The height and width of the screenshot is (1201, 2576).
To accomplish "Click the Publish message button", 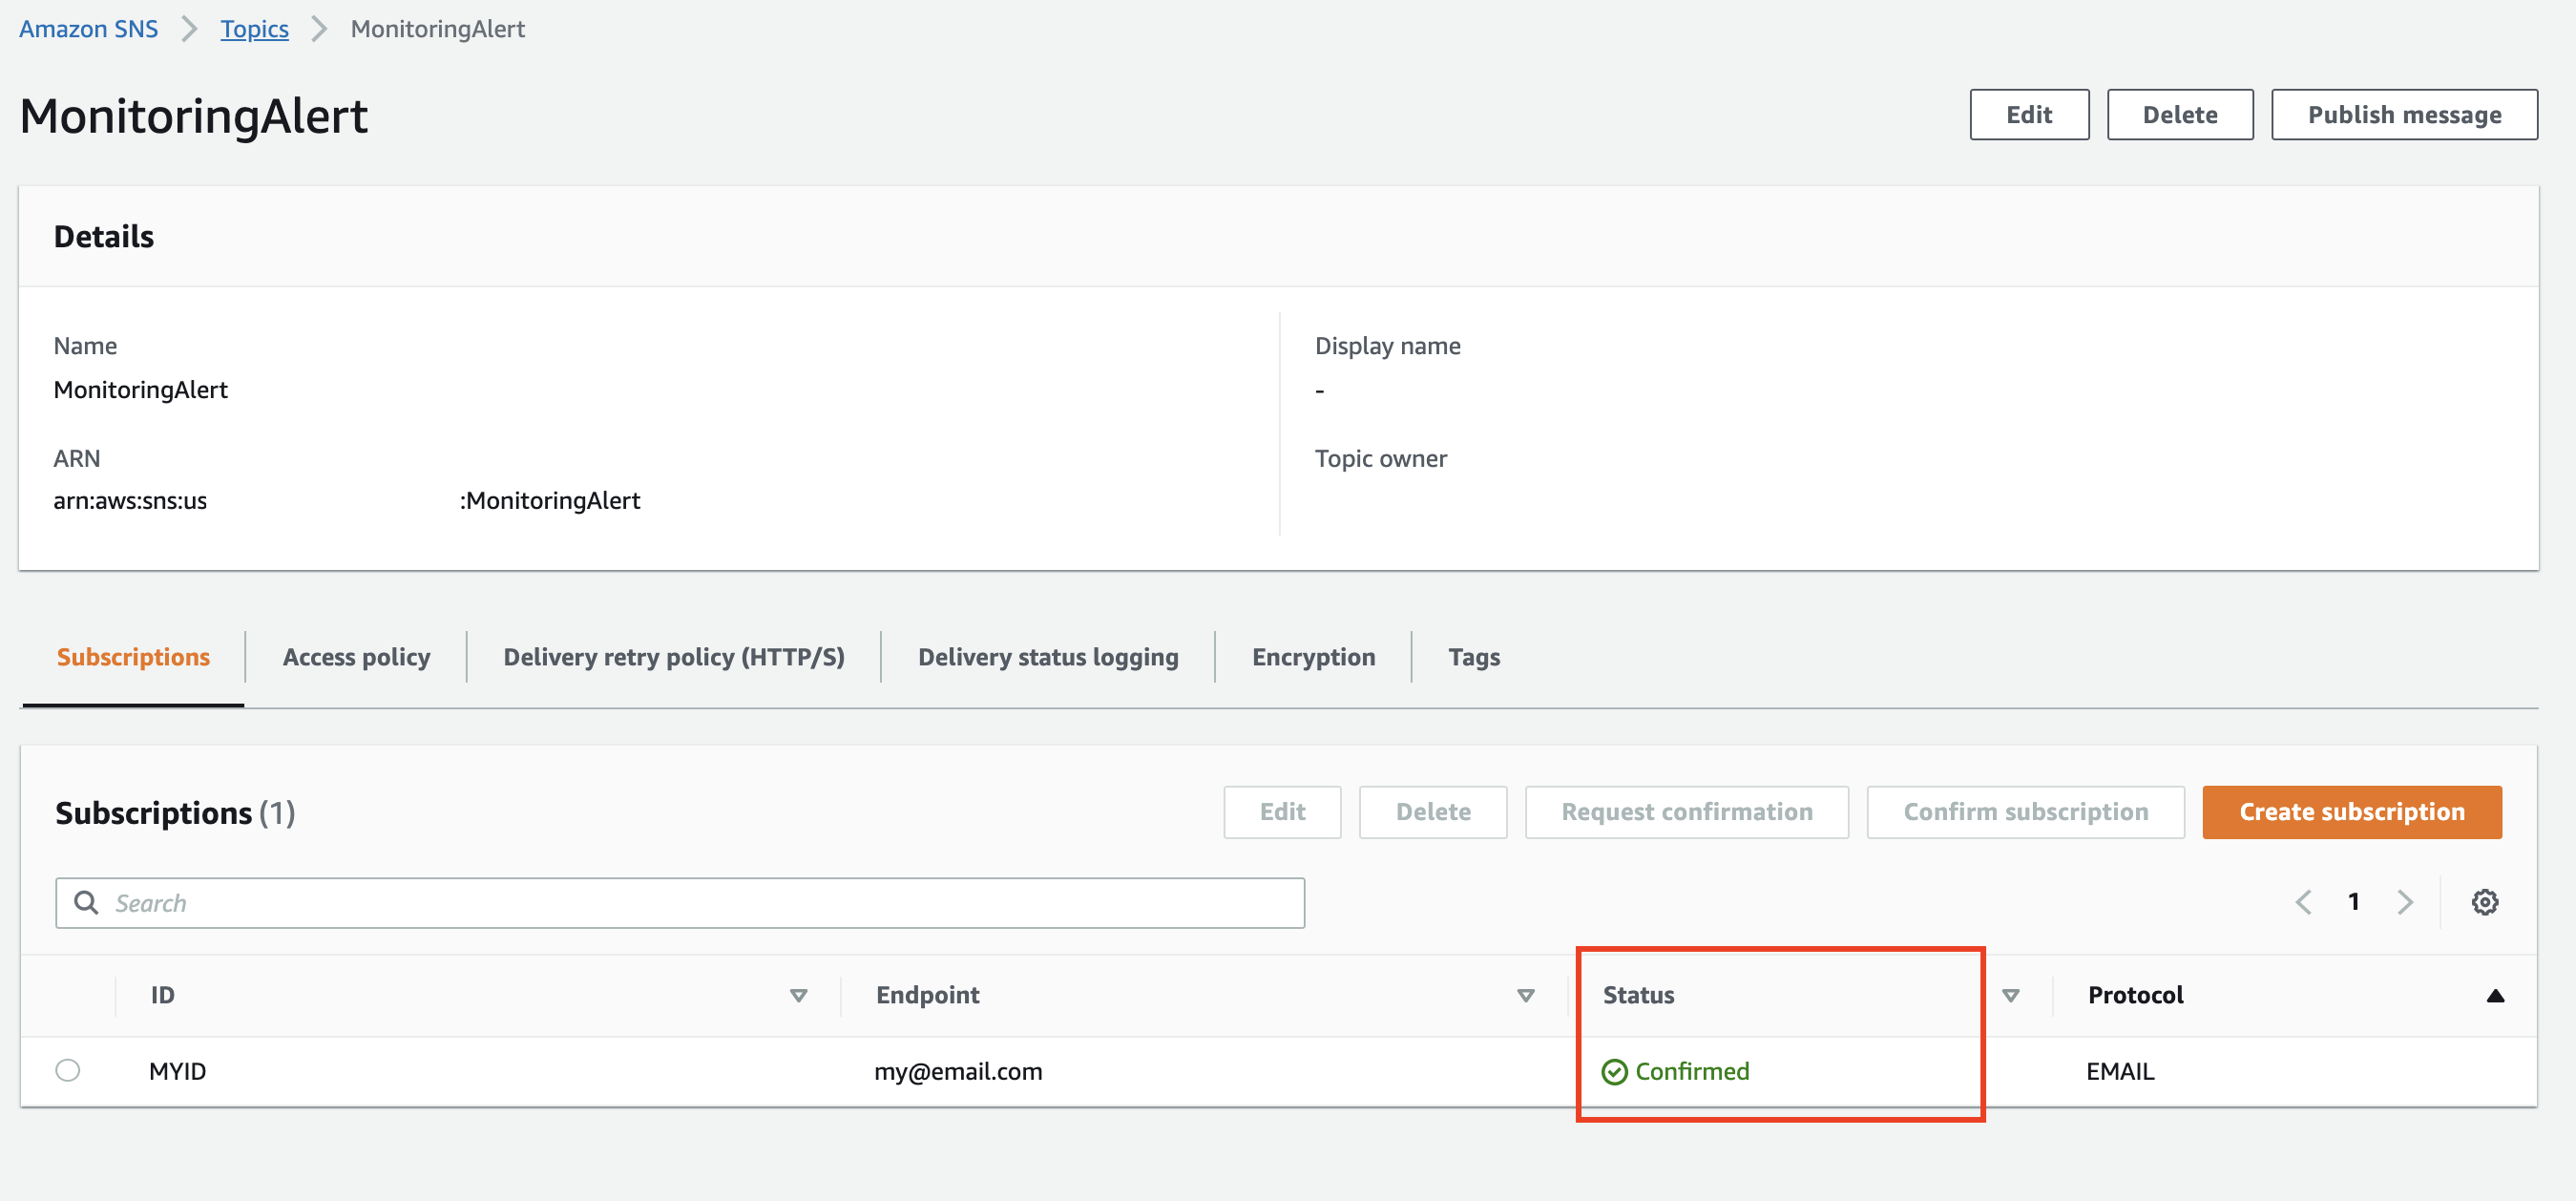I will [2404, 115].
